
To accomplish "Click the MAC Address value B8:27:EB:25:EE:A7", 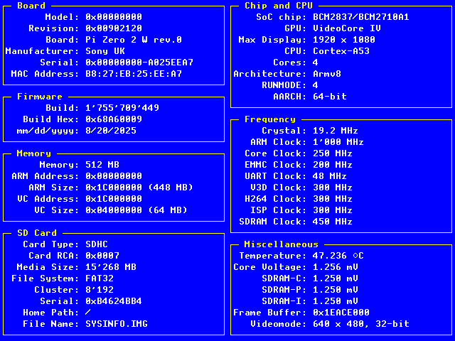I will pyautogui.click(x=134, y=74).
